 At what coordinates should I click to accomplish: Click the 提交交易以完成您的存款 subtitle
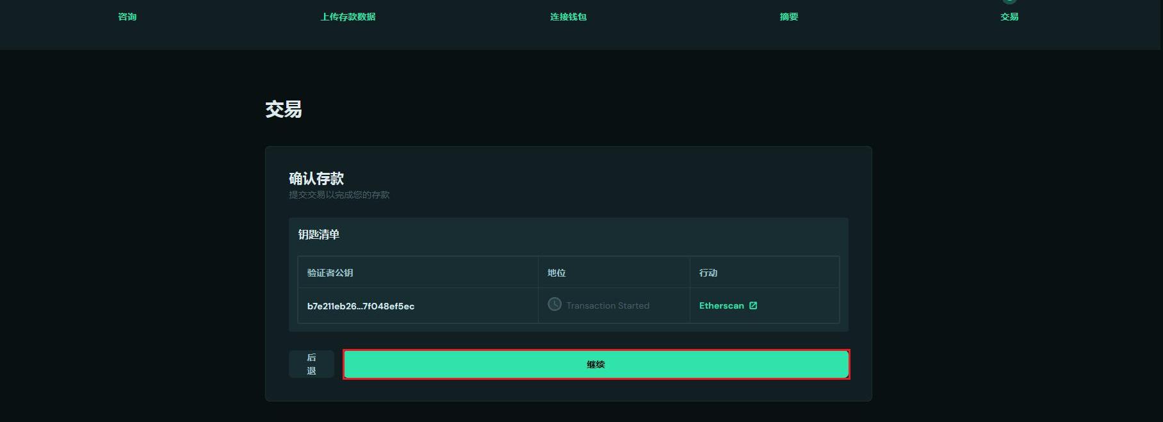point(339,195)
